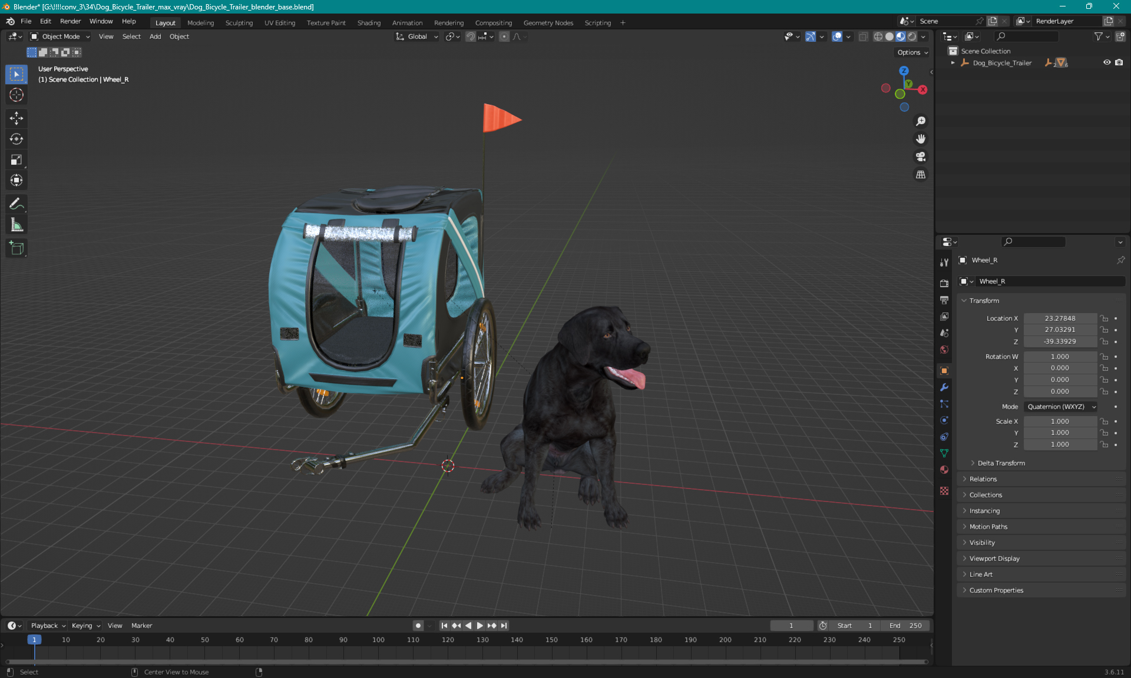Screen dimensions: 1131x678
Task: Switch to the Shading workspace tab
Action: pos(369,23)
